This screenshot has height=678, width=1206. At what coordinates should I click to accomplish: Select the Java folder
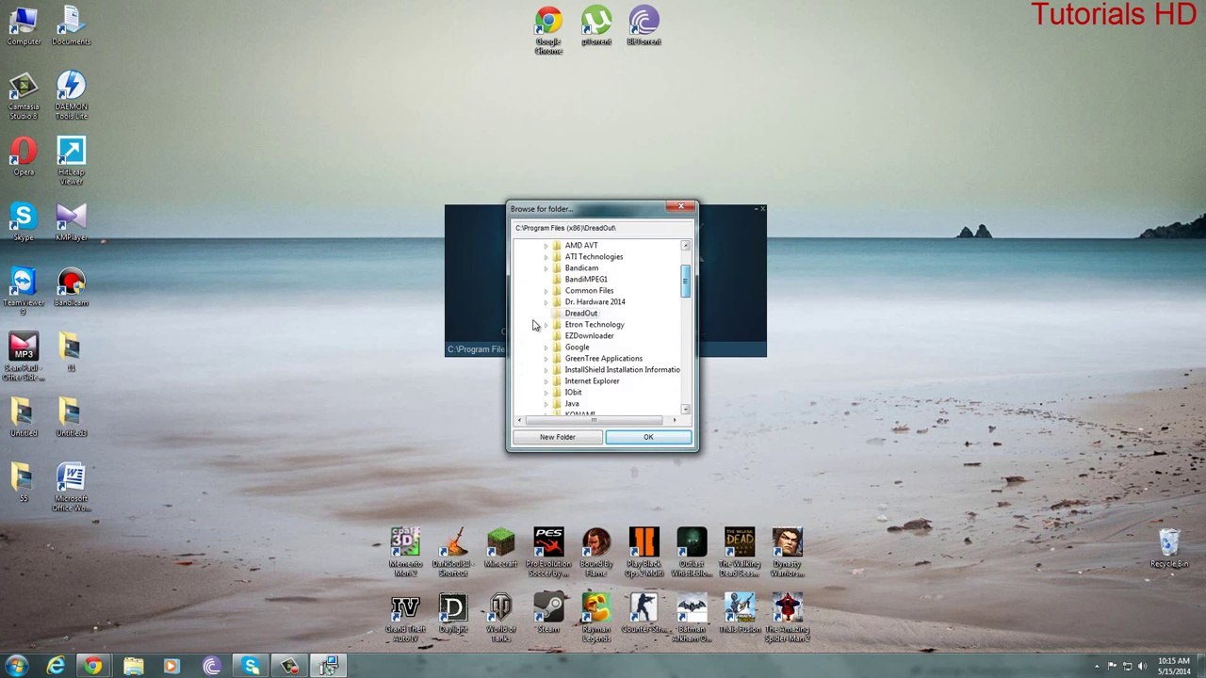pyautogui.click(x=572, y=404)
